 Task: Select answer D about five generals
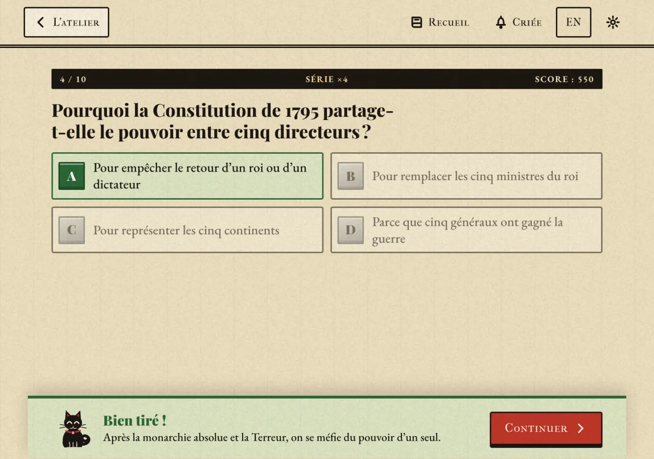(466, 230)
